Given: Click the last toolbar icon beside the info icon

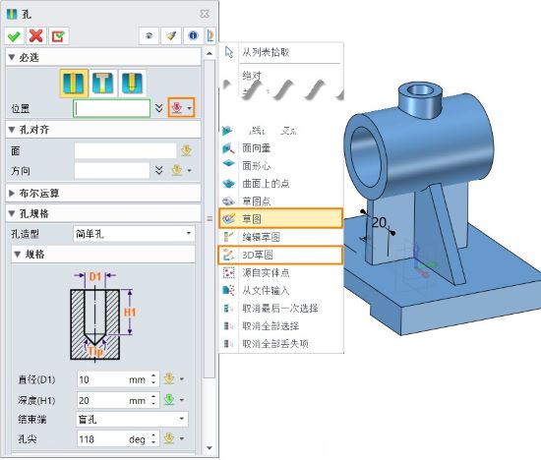Looking at the screenshot, I should click(x=210, y=35).
